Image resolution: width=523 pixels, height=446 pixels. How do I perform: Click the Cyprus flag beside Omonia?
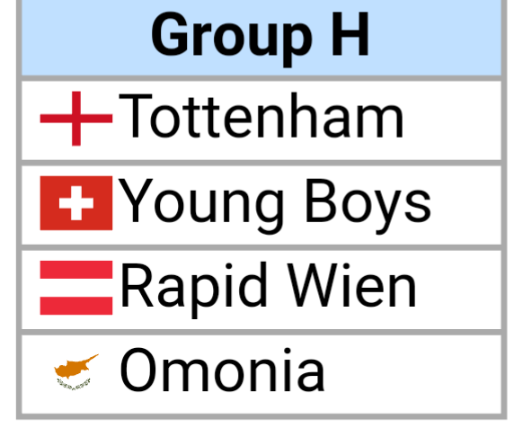click(x=76, y=372)
